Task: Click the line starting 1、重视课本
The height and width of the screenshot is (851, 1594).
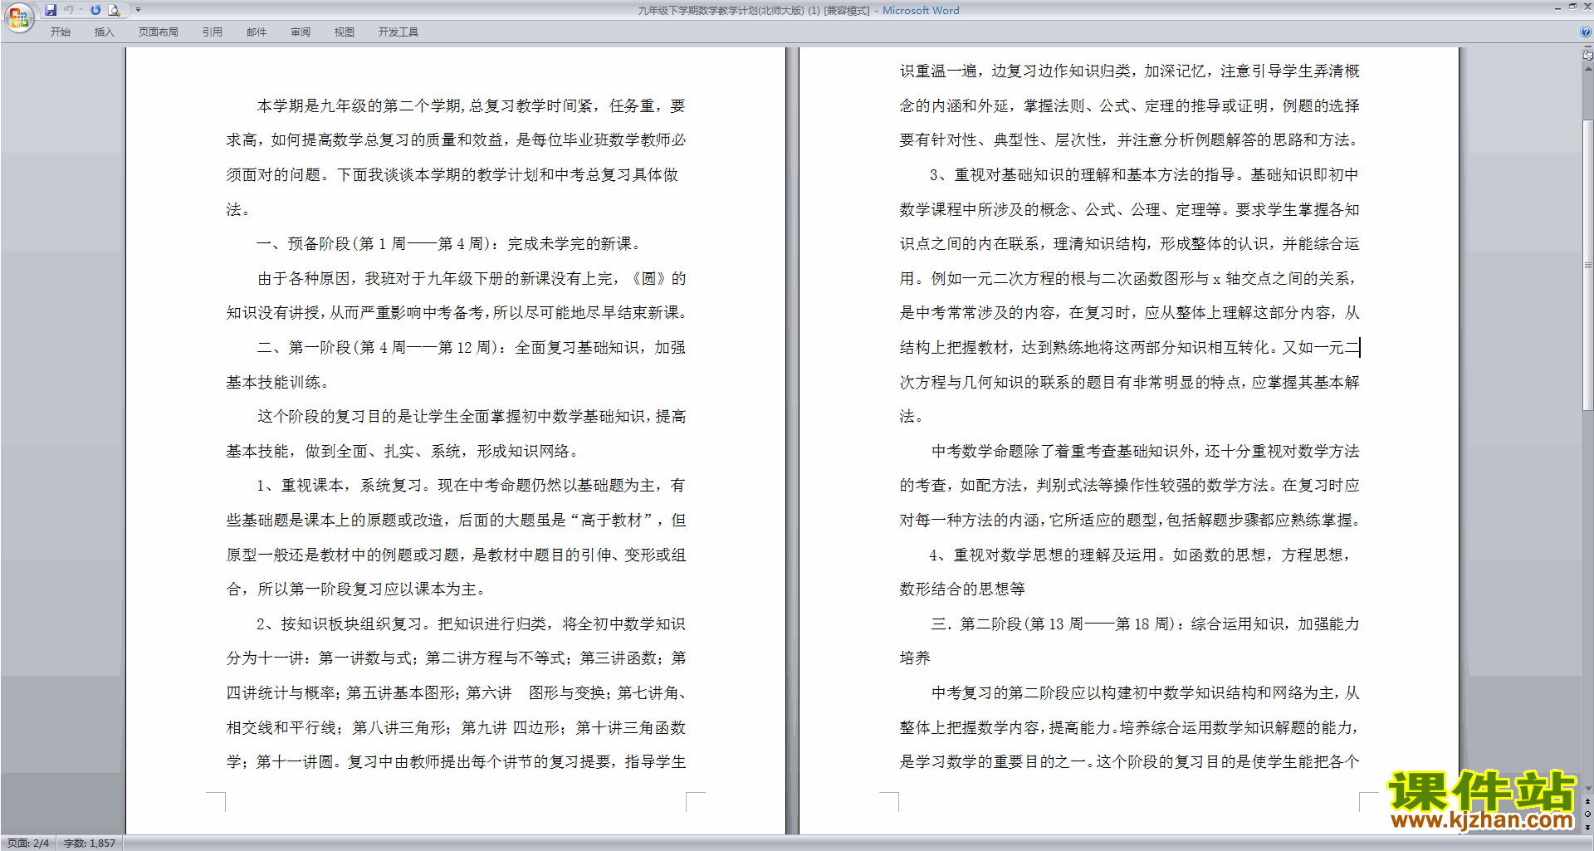Action: 471,485
